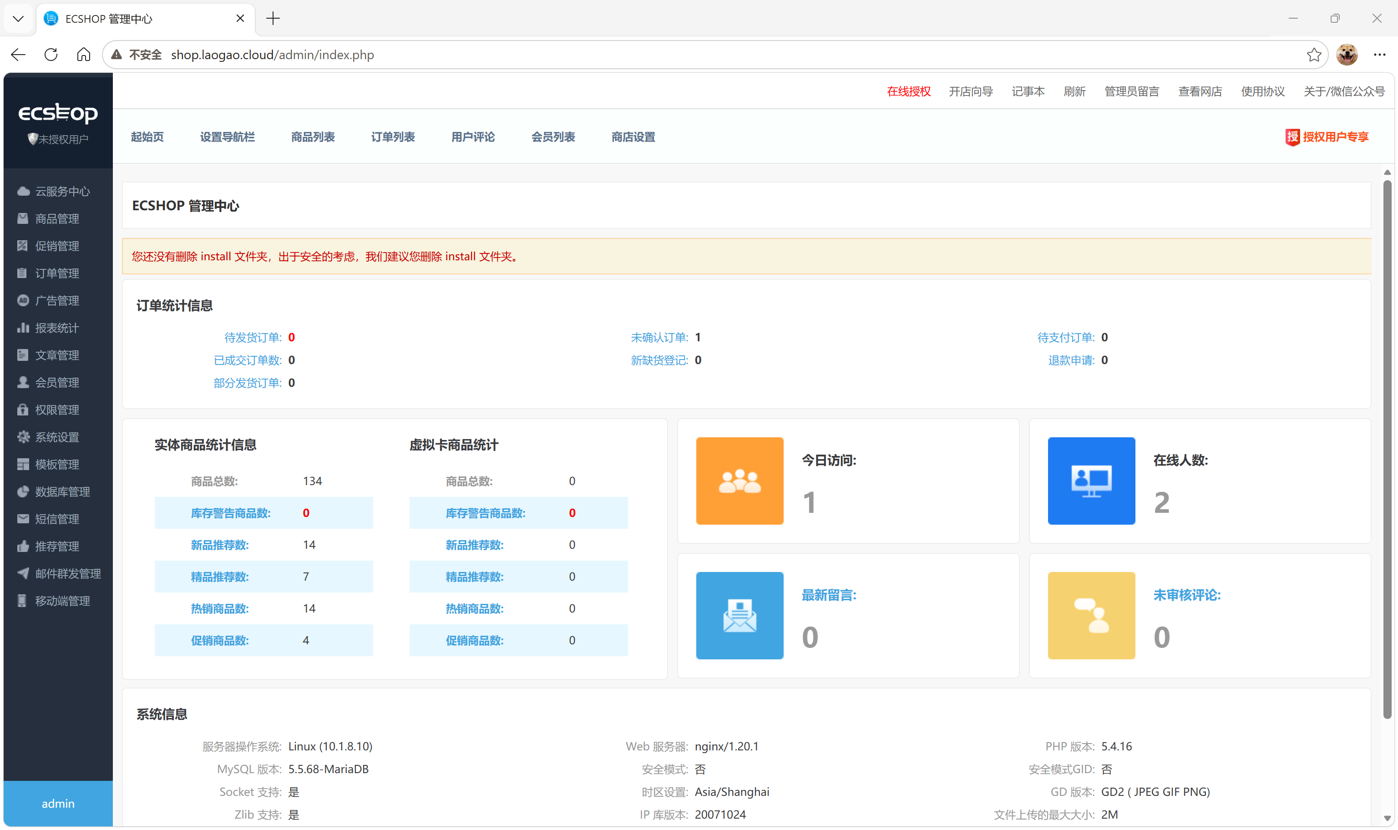Reload the page using browser refresh icon
The height and width of the screenshot is (830, 1398).
(x=51, y=55)
